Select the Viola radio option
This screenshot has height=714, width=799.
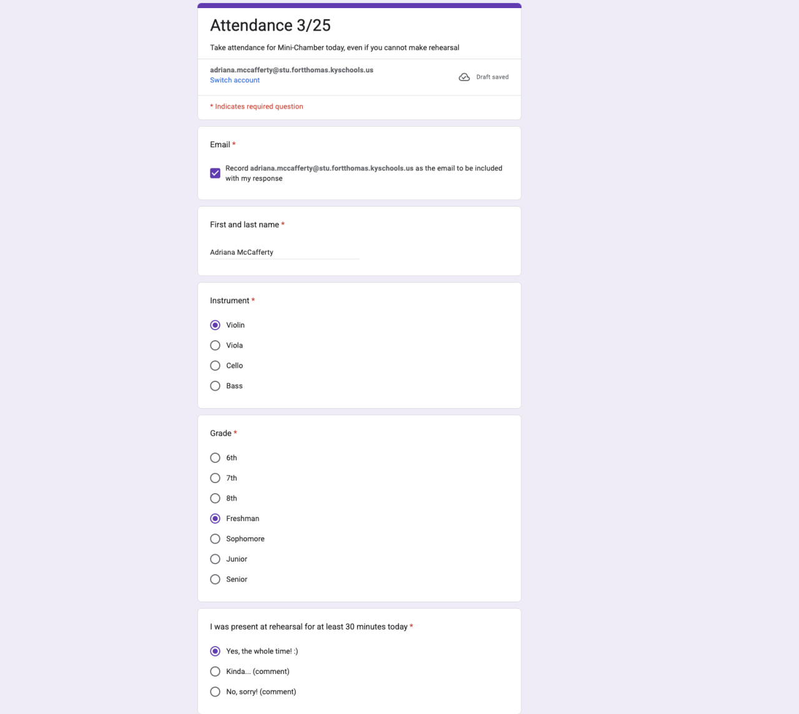click(215, 345)
